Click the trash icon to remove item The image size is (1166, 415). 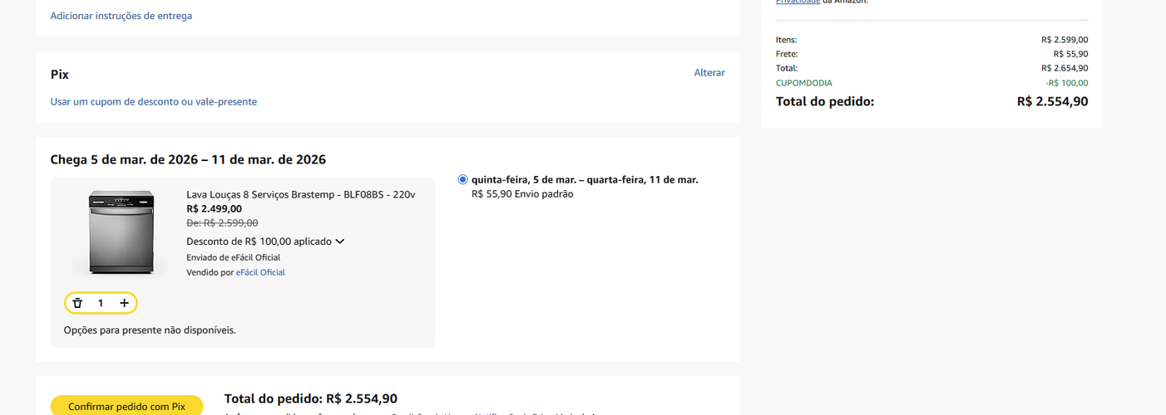pyautogui.click(x=77, y=303)
